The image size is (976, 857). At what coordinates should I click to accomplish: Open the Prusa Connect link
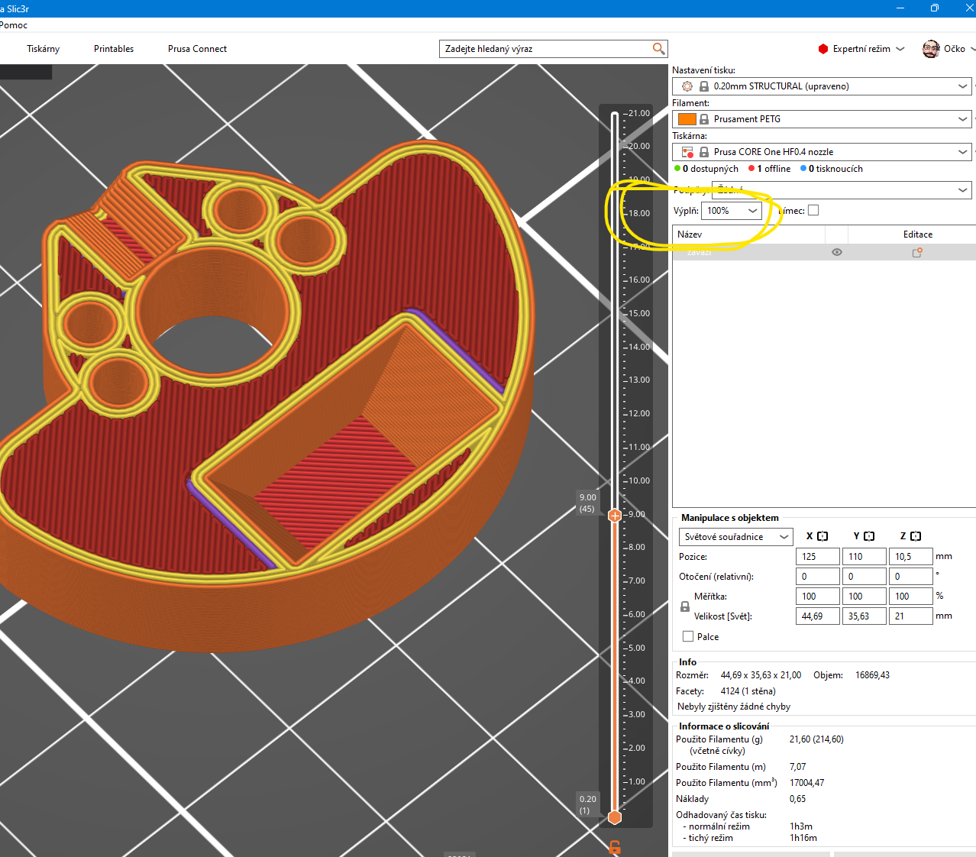point(197,49)
